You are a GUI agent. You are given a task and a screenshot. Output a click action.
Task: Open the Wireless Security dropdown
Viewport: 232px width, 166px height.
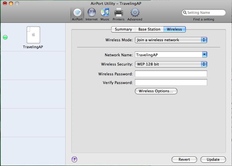171,64
